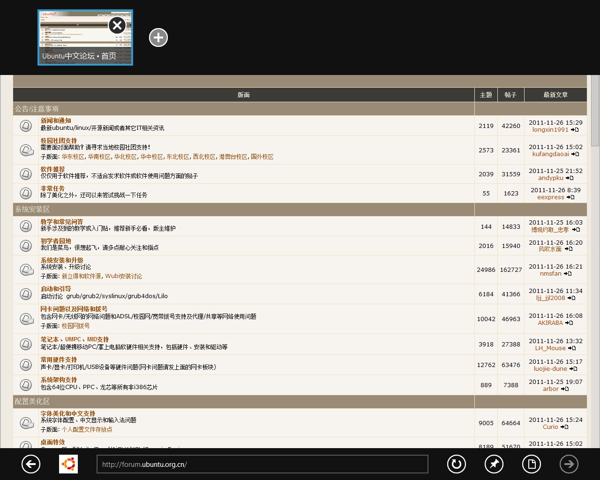Click forum icon beside 启动和引导
Viewport: 600px width, 480px height.
[26, 294]
